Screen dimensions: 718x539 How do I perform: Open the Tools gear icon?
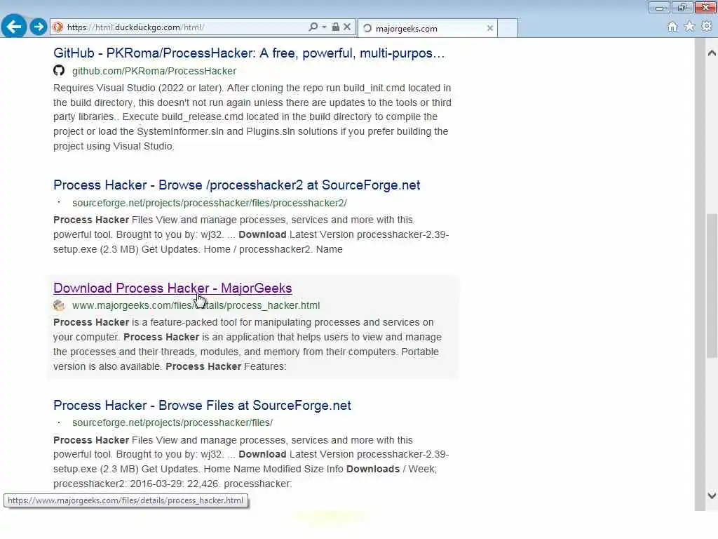coord(707,27)
